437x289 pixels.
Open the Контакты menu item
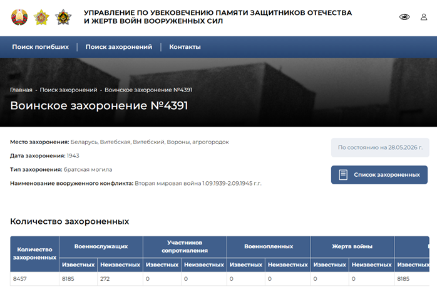(185, 47)
